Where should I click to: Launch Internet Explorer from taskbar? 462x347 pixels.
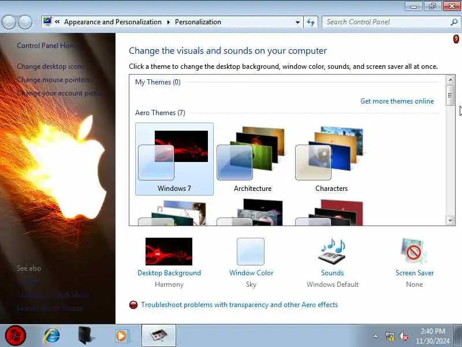click(x=51, y=336)
